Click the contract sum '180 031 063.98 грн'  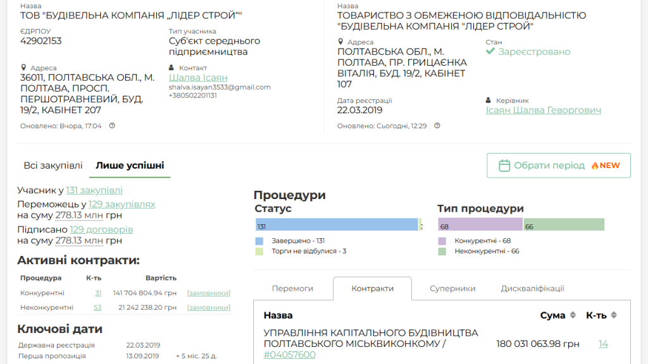click(x=538, y=344)
